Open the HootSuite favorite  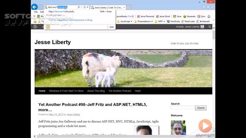pyautogui.click(x=173, y=21)
